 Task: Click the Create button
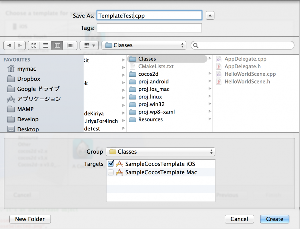[274, 219]
